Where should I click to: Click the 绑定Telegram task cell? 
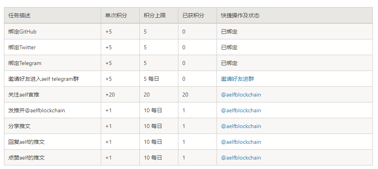[25, 63]
